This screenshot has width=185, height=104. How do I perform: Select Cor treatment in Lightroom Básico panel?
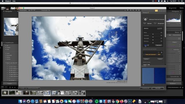(170, 35)
